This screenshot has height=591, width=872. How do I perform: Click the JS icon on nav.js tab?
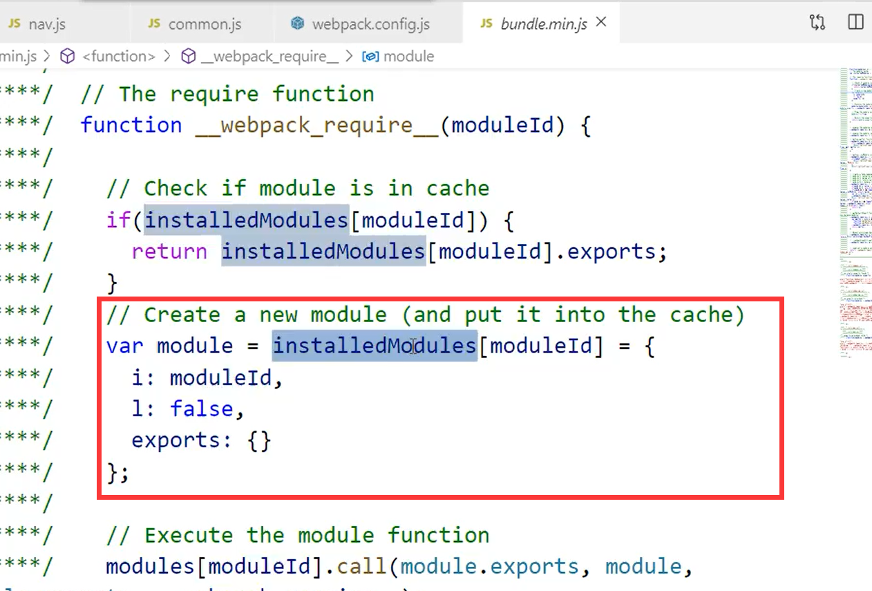pos(15,24)
